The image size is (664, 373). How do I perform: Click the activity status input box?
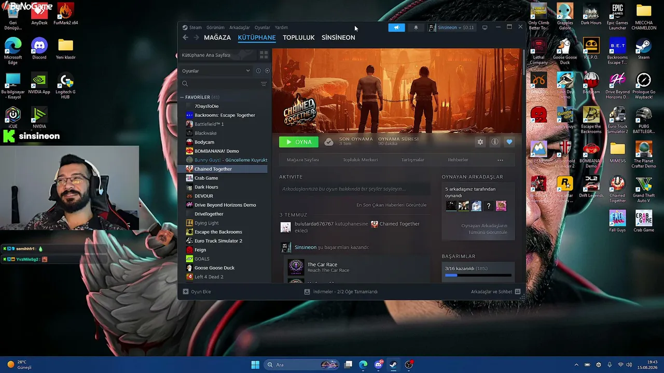click(354, 189)
